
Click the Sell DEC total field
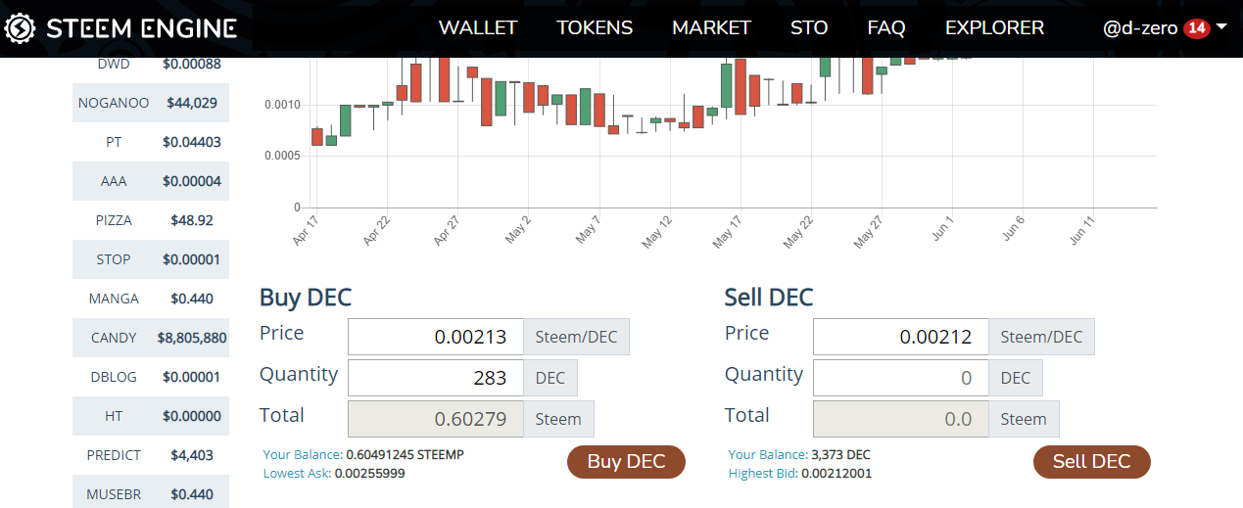pos(901,419)
